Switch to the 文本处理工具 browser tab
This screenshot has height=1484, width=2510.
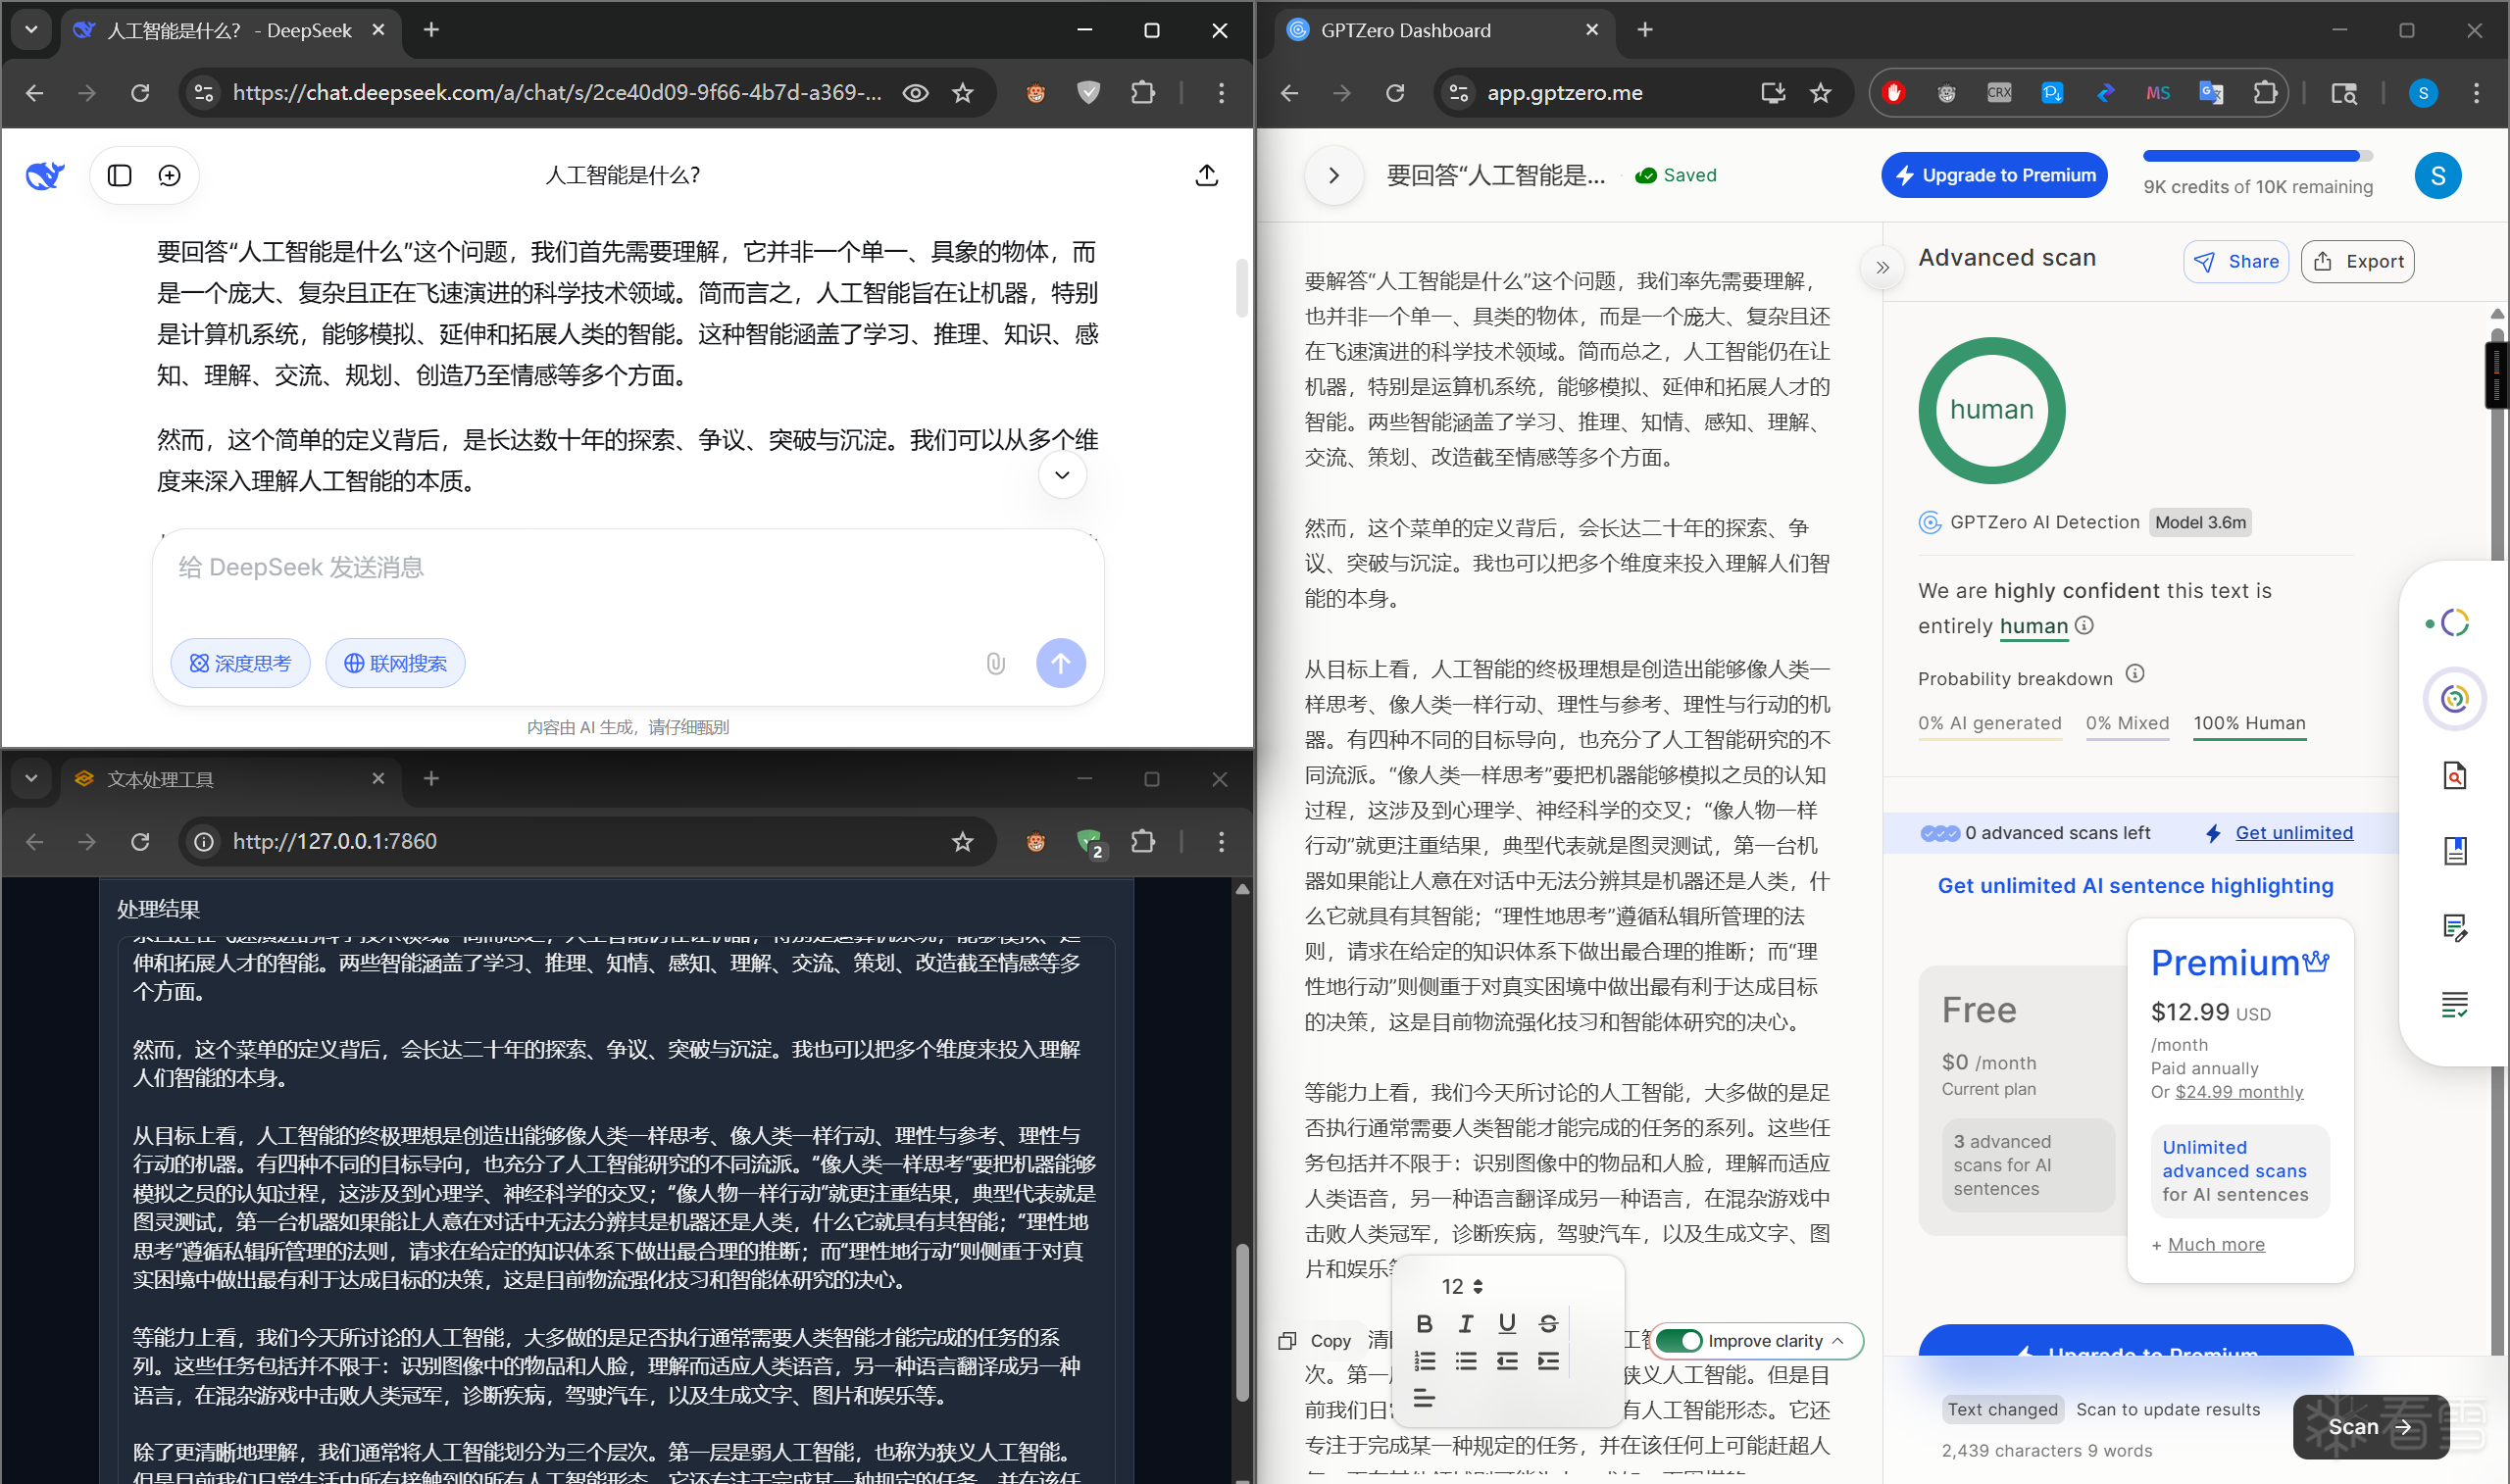coord(160,779)
